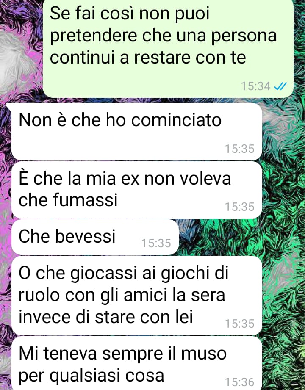Tap 'pretendere che una persona' text line
305x390 pixels.
163,36
